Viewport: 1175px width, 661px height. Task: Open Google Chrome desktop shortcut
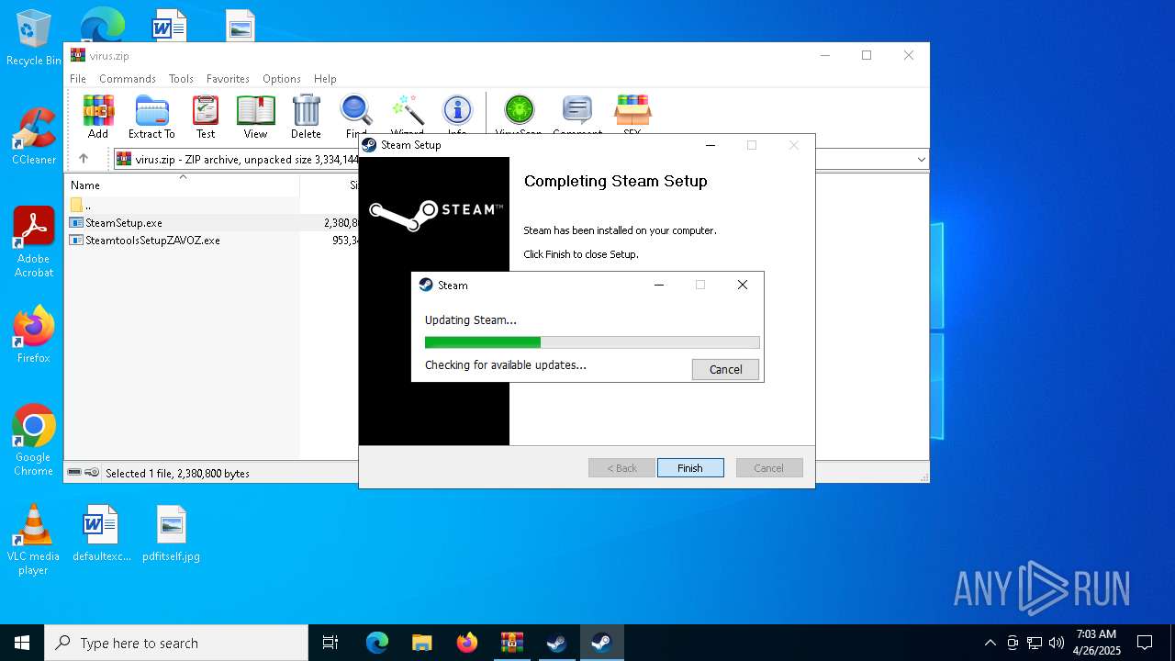[x=33, y=441]
